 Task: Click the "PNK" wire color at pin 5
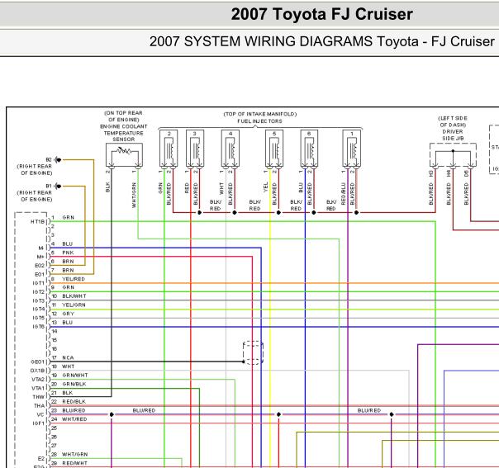point(68,253)
